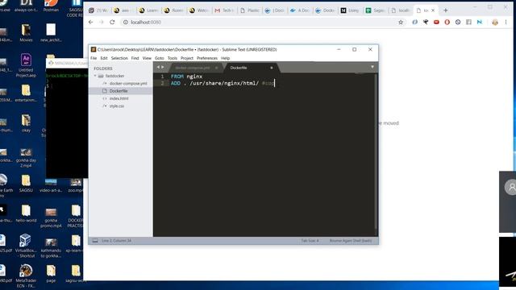Click the person avatar at screen's right edge
The image size is (516, 290).
[510, 188]
